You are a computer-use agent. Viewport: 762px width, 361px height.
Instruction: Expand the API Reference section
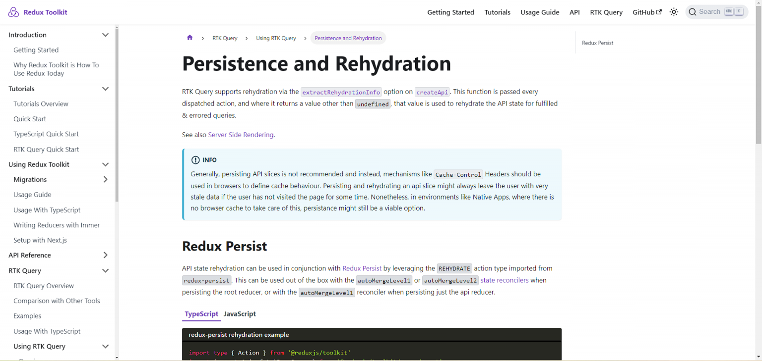tap(105, 255)
